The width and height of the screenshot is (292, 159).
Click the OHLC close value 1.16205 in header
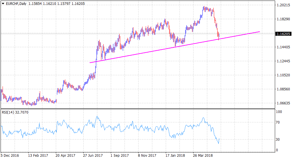[78, 3]
